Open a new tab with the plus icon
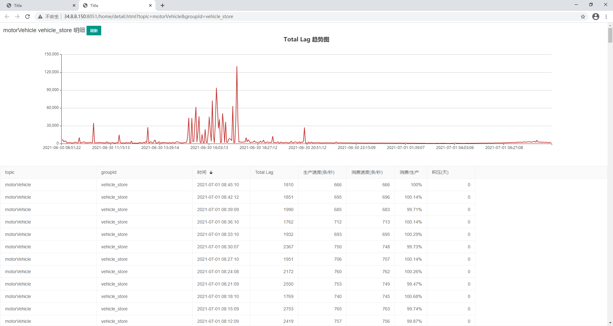 click(163, 5)
